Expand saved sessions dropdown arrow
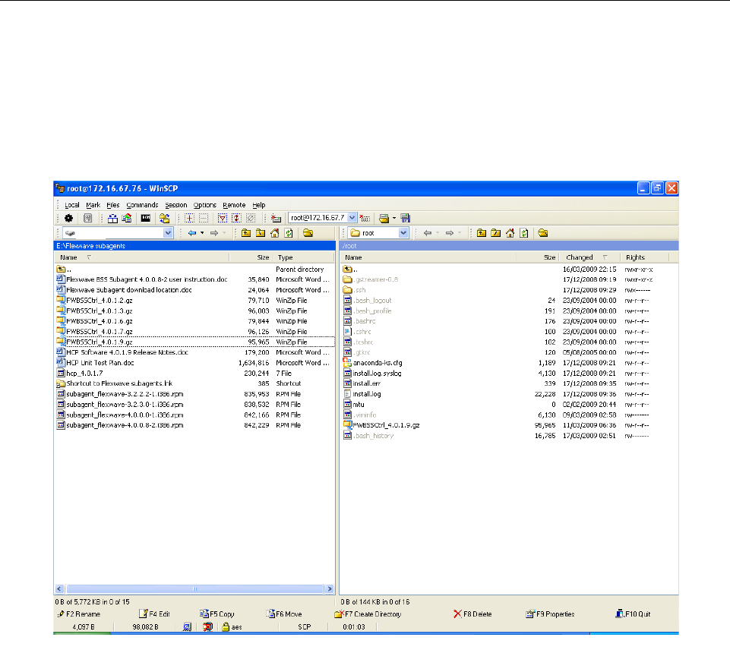Image resolution: width=730 pixels, height=650 pixels. point(393,218)
